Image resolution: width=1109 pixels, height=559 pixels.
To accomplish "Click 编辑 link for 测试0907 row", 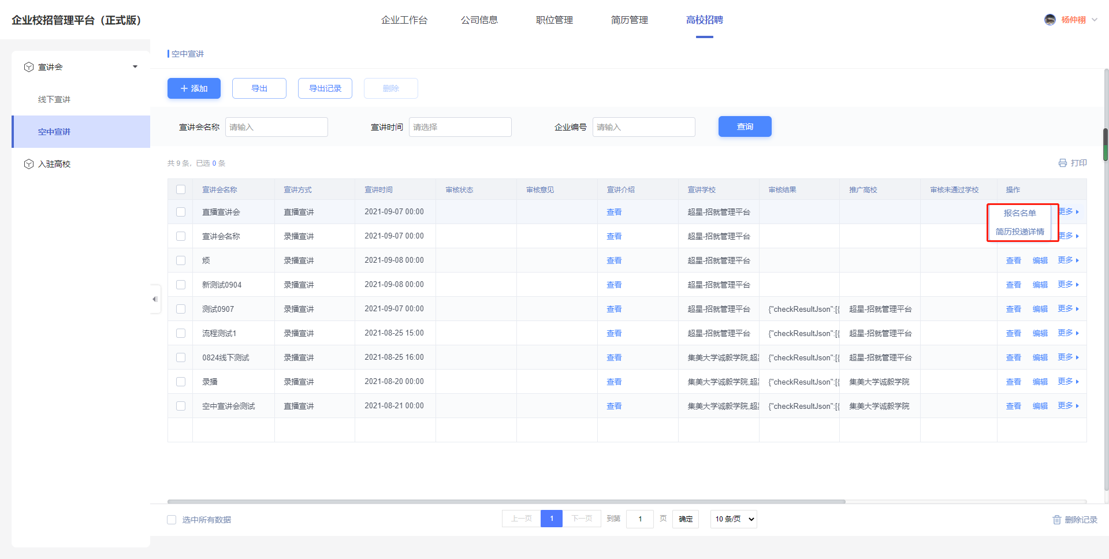I will coord(1040,309).
